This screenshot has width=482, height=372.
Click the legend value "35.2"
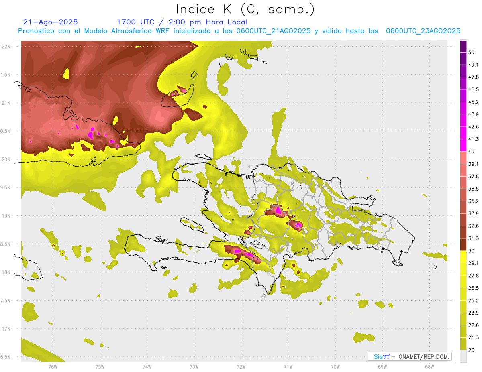pos(474,201)
